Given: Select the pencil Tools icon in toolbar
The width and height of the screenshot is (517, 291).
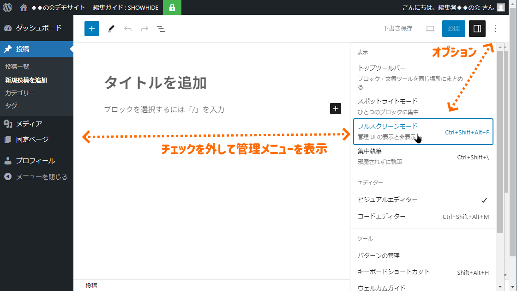Looking at the screenshot, I should click(111, 29).
